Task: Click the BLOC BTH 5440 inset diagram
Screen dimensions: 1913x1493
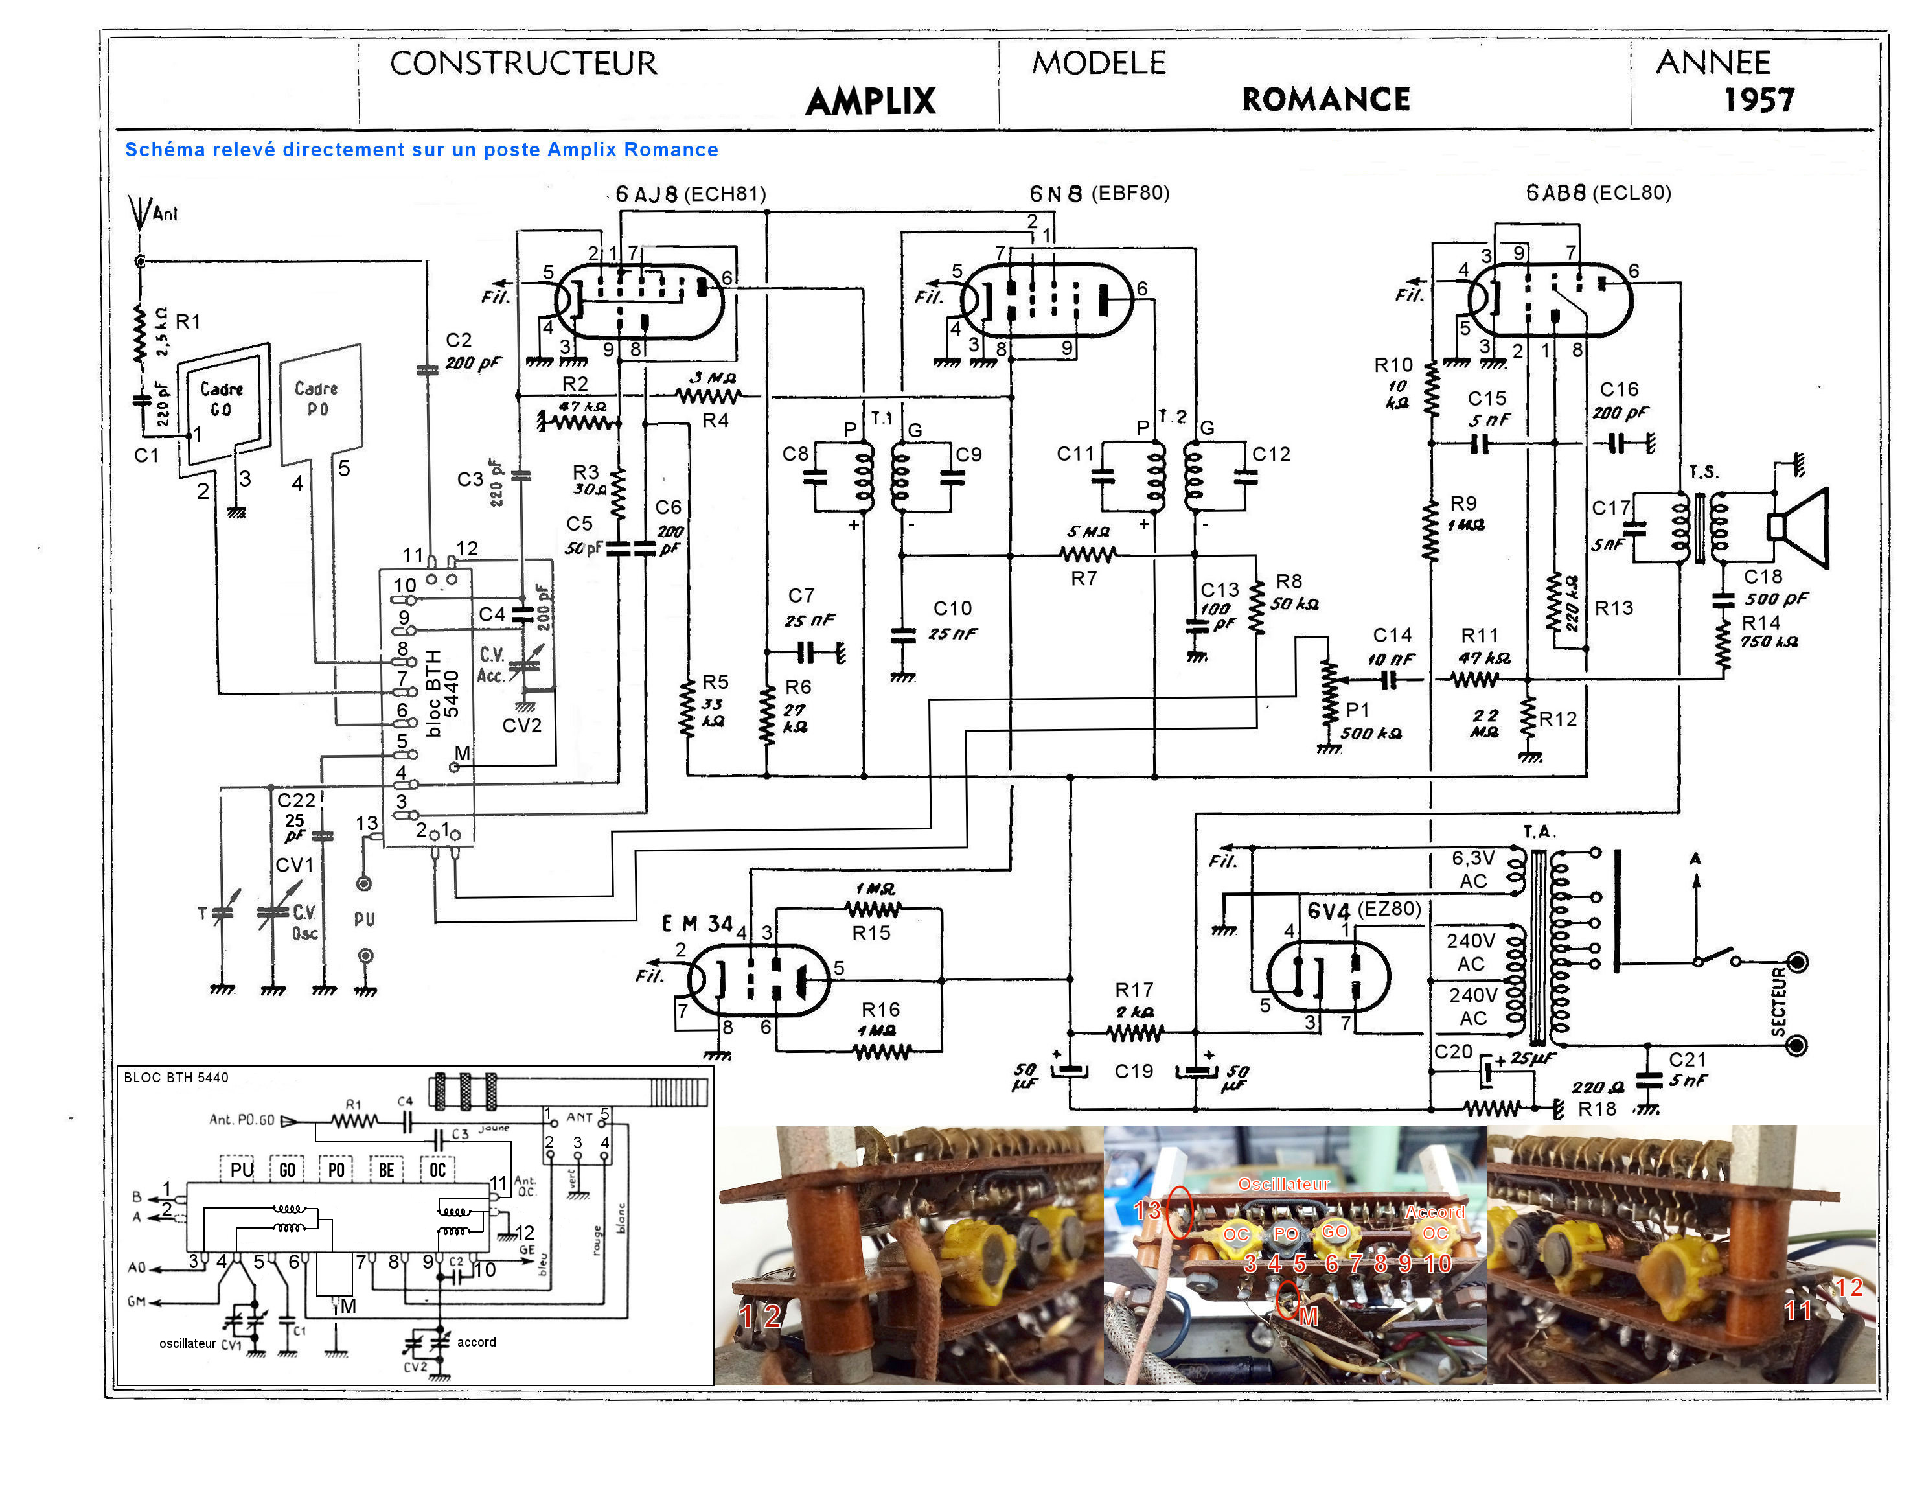Action: pyautogui.click(x=415, y=1225)
